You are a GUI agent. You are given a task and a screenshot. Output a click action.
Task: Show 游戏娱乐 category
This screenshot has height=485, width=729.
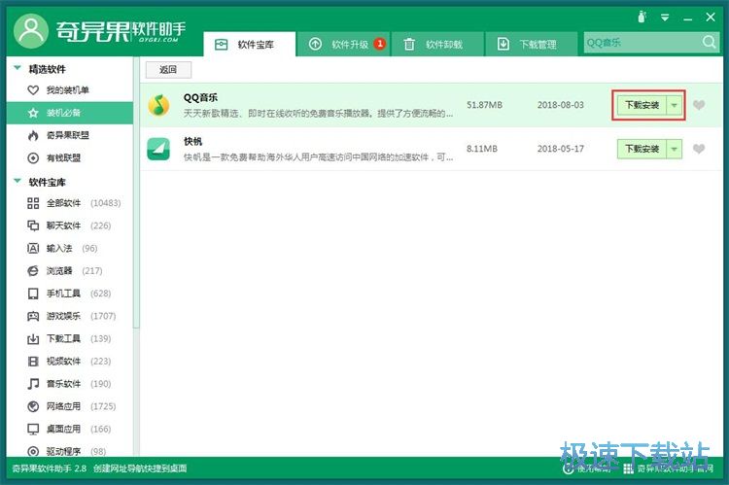tap(70, 316)
